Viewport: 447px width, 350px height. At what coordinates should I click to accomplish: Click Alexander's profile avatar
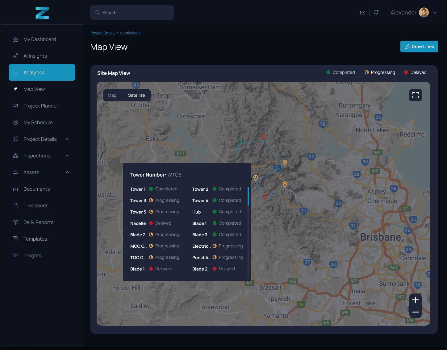click(x=424, y=13)
